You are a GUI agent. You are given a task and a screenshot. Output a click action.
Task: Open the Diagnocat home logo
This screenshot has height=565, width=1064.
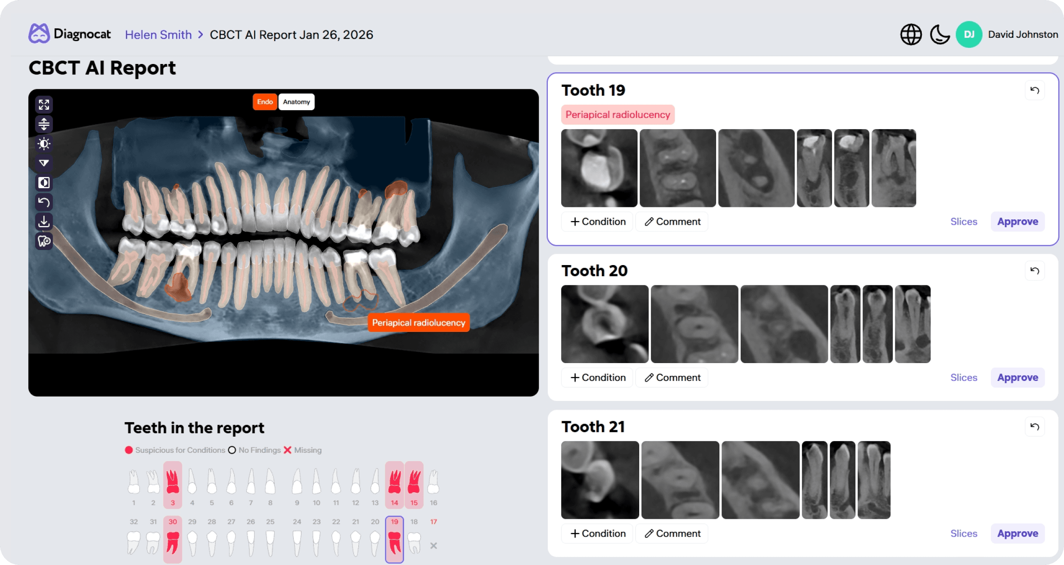(69, 34)
